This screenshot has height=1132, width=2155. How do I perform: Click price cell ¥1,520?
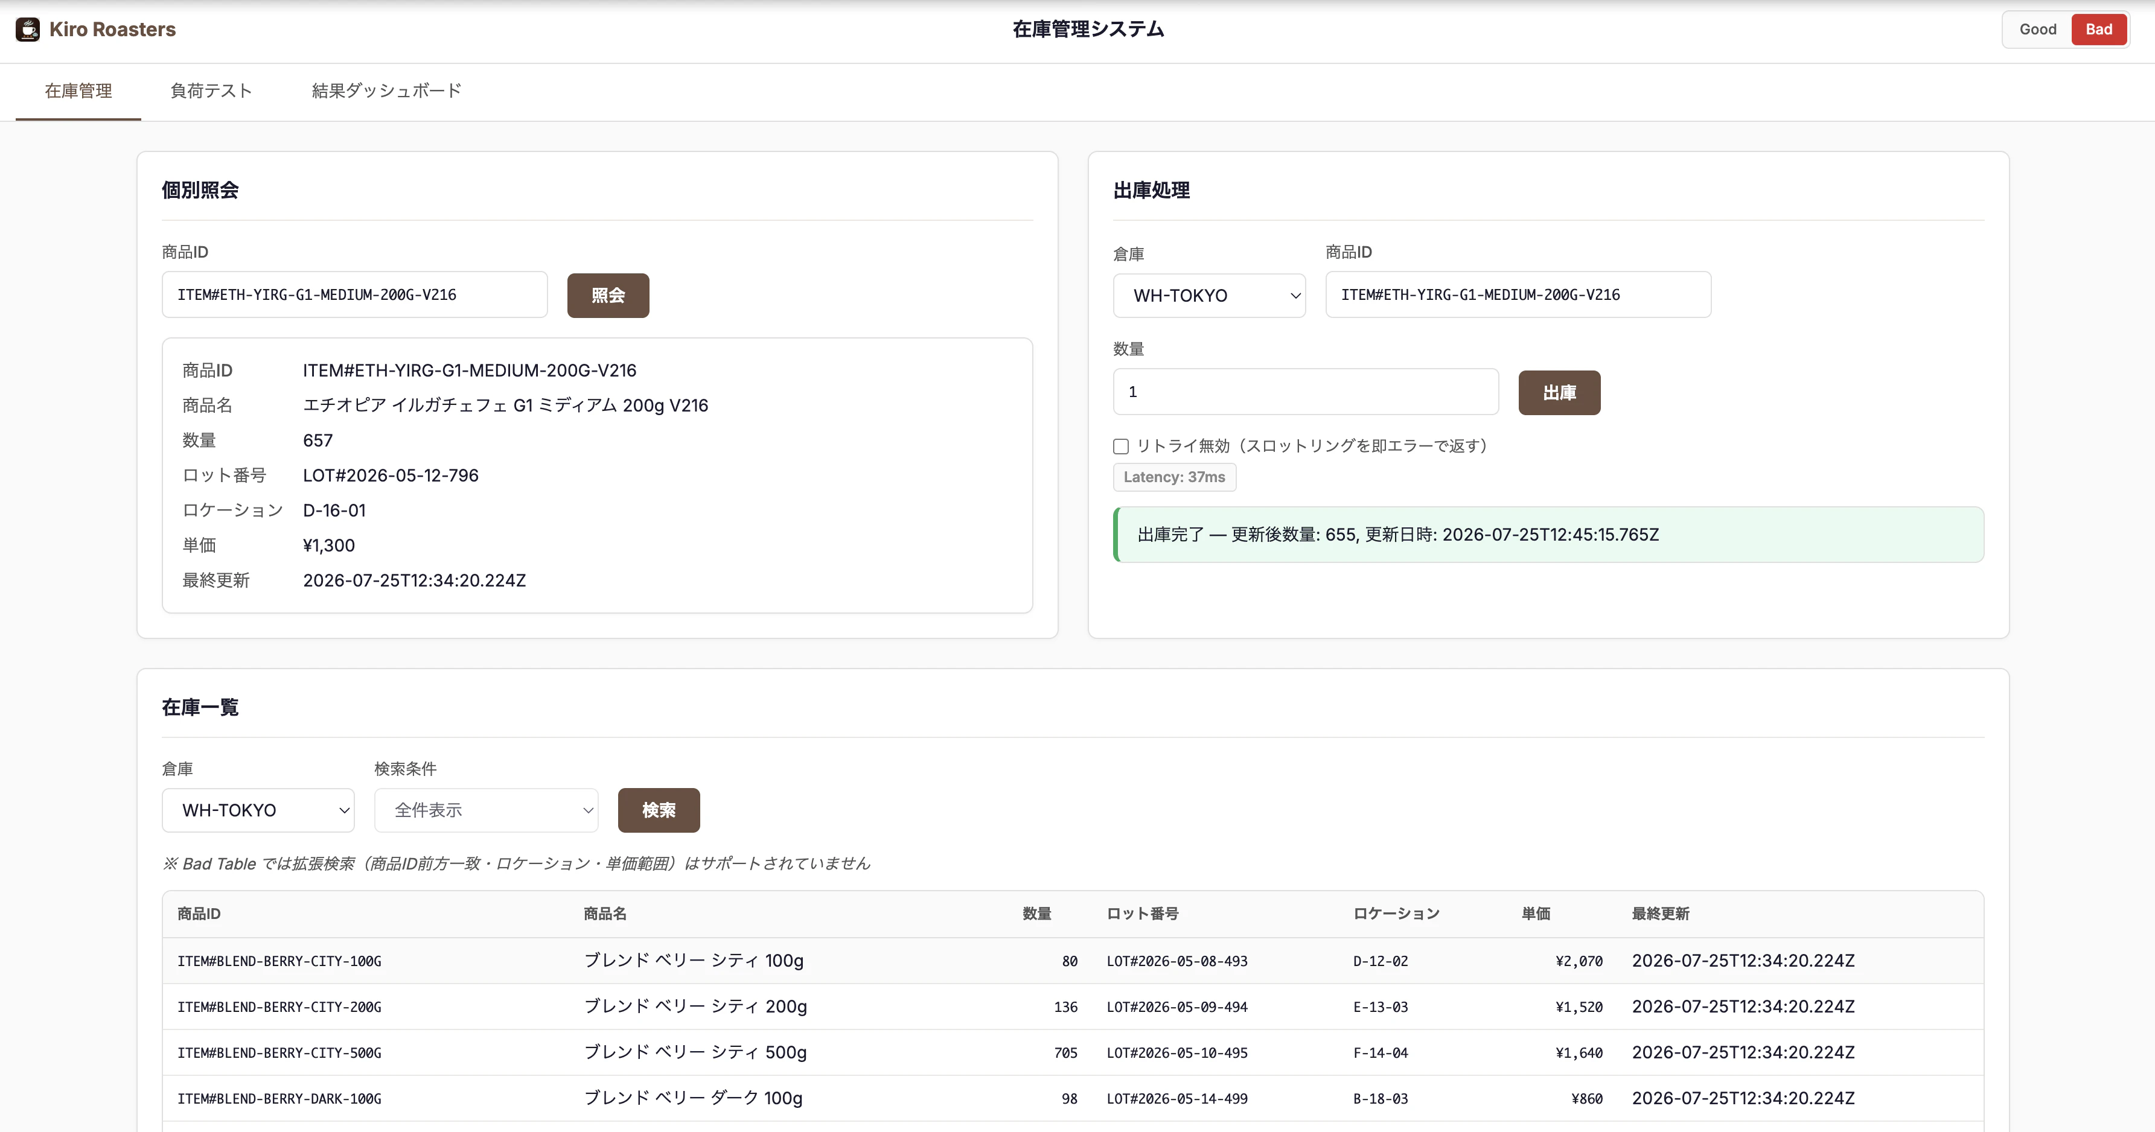[x=1580, y=1008]
